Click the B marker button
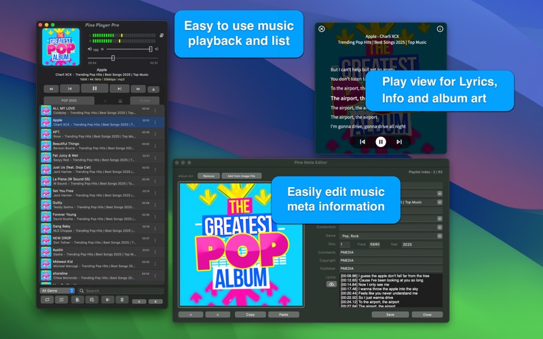 155,302
